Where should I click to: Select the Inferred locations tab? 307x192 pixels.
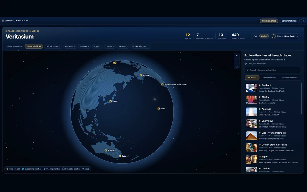290,78
